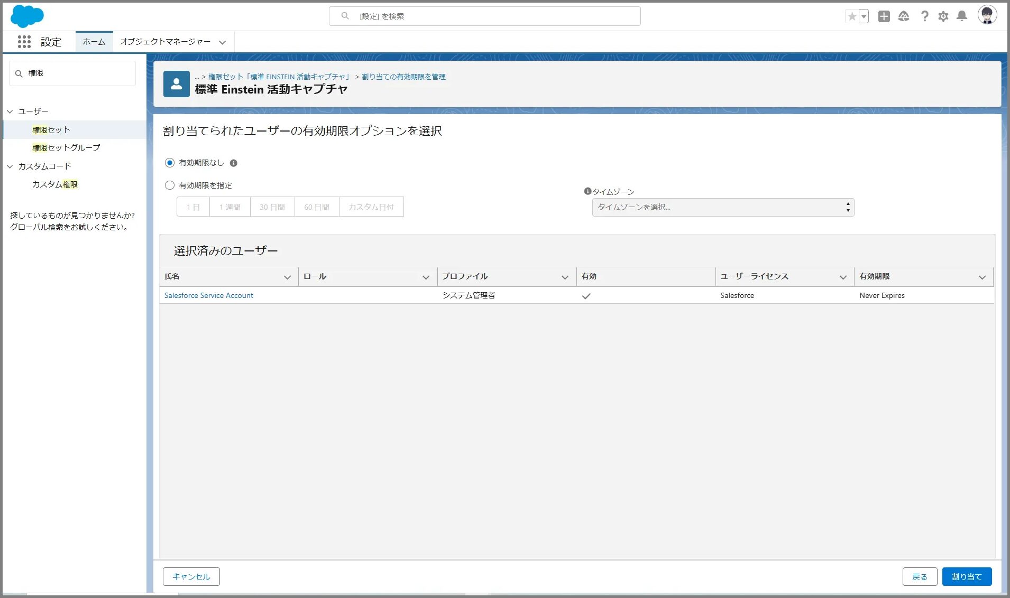Select 権限セット in the sidebar
The height and width of the screenshot is (598, 1010).
click(x=51, y=130)
